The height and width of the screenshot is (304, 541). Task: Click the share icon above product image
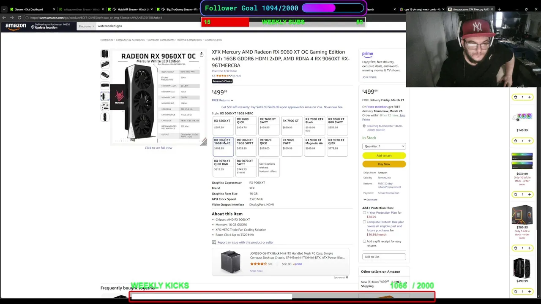pos(202,54)
